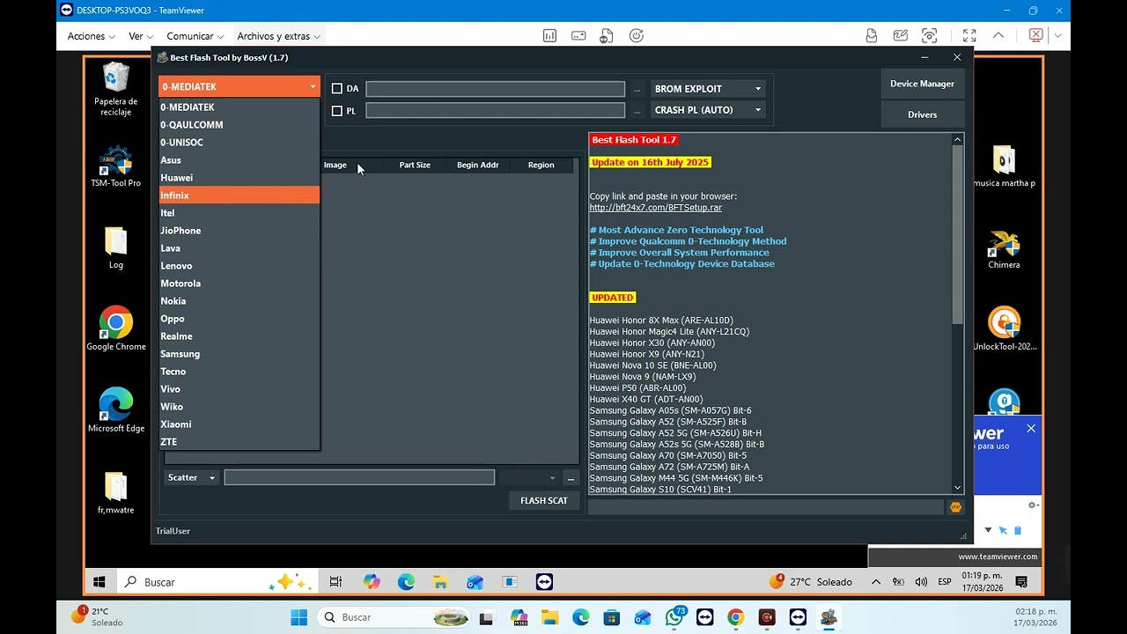Toggle remote volume icon in system tray
This screenshot has height=634, width=1127.
pos(921,582)
